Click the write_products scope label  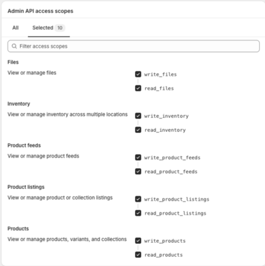pos(165,241)
